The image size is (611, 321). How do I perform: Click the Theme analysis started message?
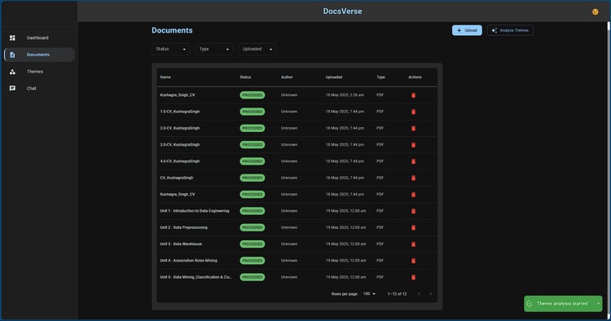[x=562, y=303]
